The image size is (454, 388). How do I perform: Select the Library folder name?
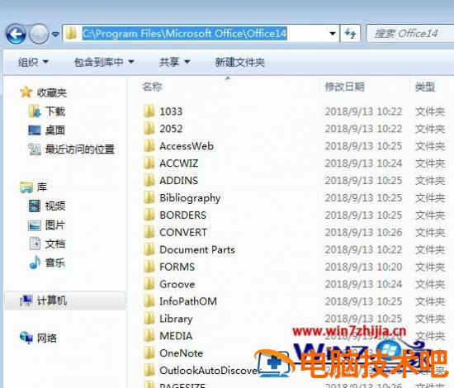point(176,319)
